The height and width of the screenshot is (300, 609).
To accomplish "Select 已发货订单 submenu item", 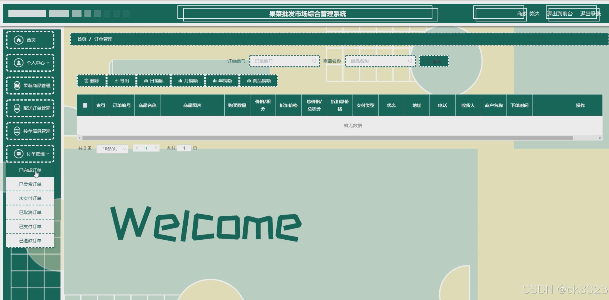I will [30, 184].
